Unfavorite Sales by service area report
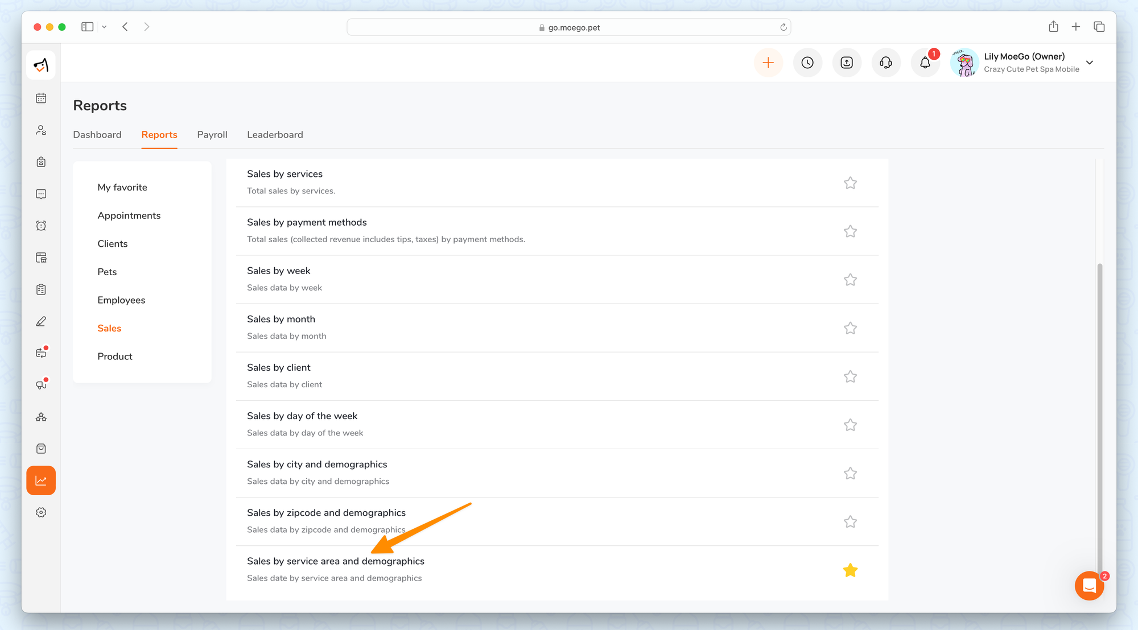 click(850, 570)
